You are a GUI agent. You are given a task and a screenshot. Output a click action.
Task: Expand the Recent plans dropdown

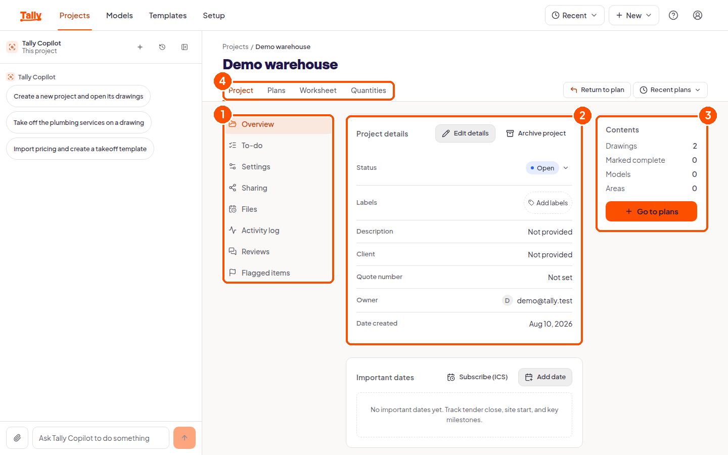point(670,90)
